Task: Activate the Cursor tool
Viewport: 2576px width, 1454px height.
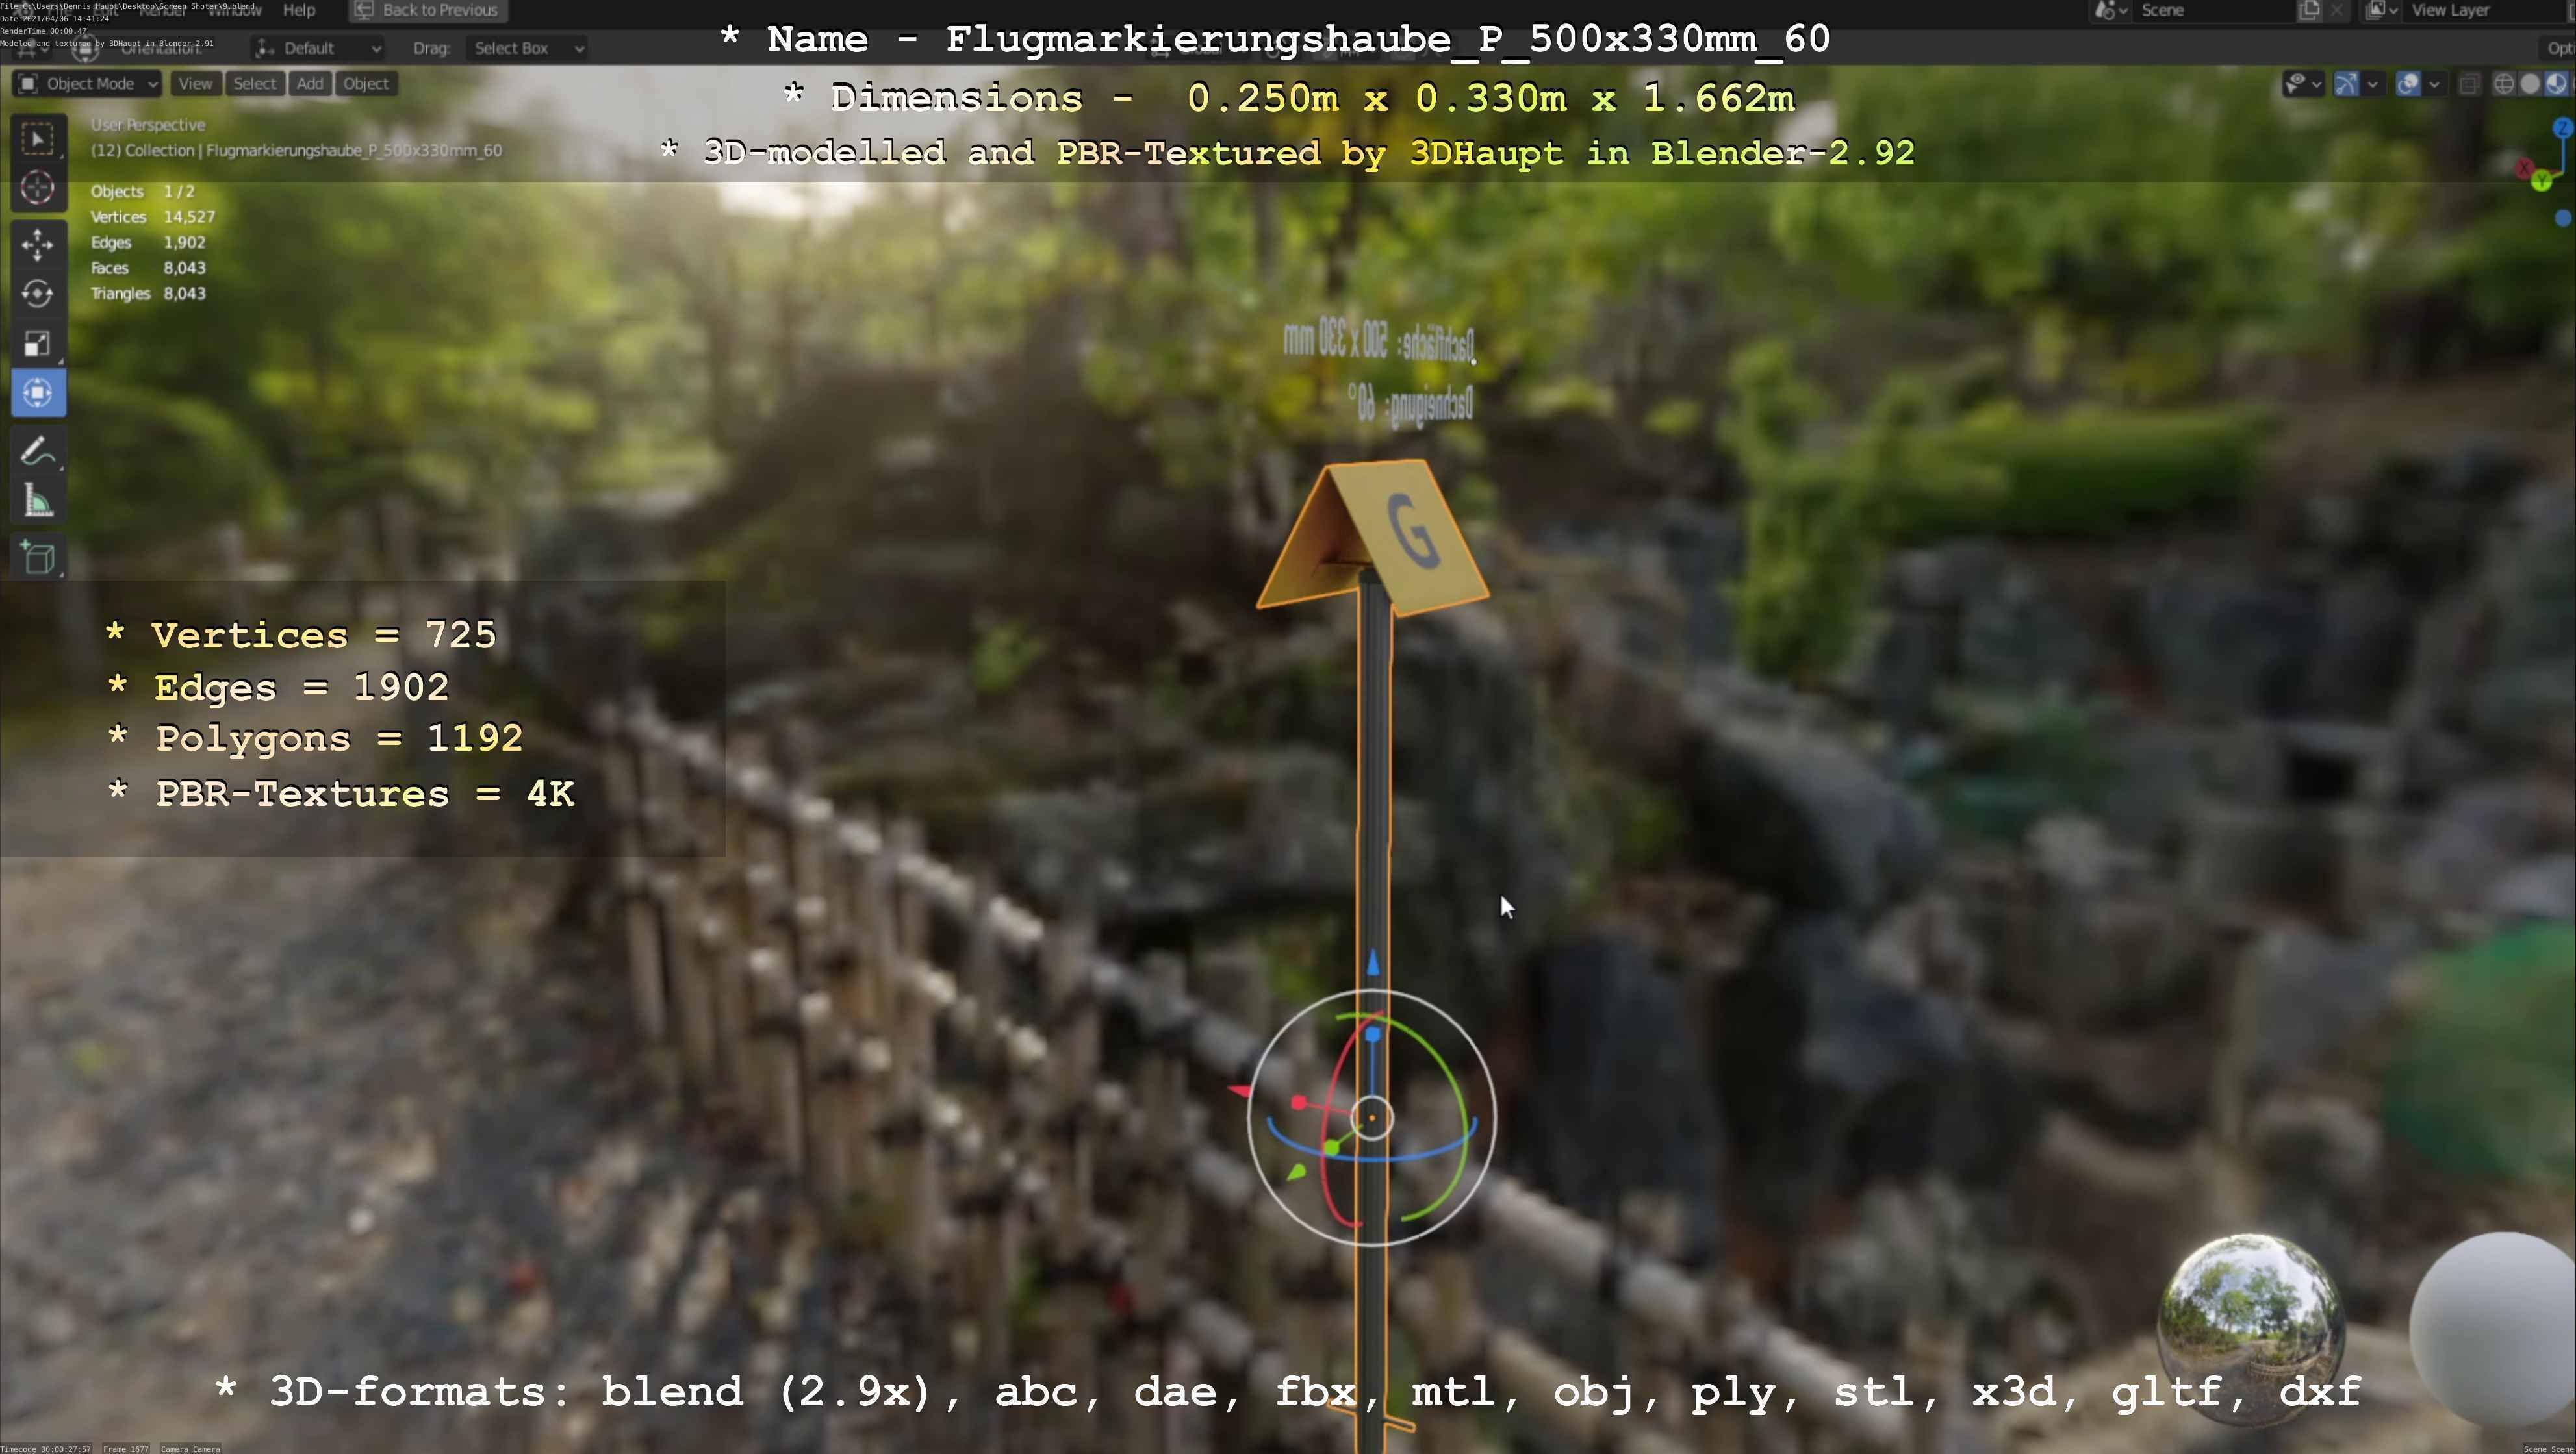Action: (x=37, y=188)
